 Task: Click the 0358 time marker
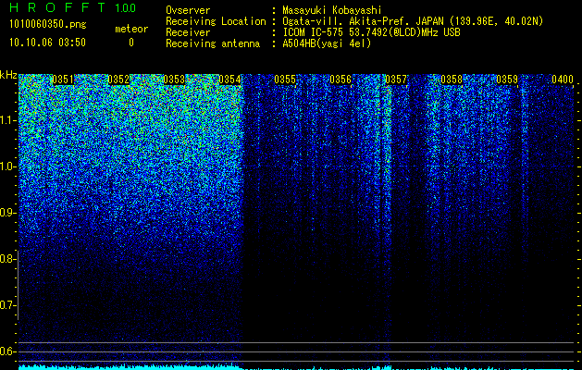point(452,80)
